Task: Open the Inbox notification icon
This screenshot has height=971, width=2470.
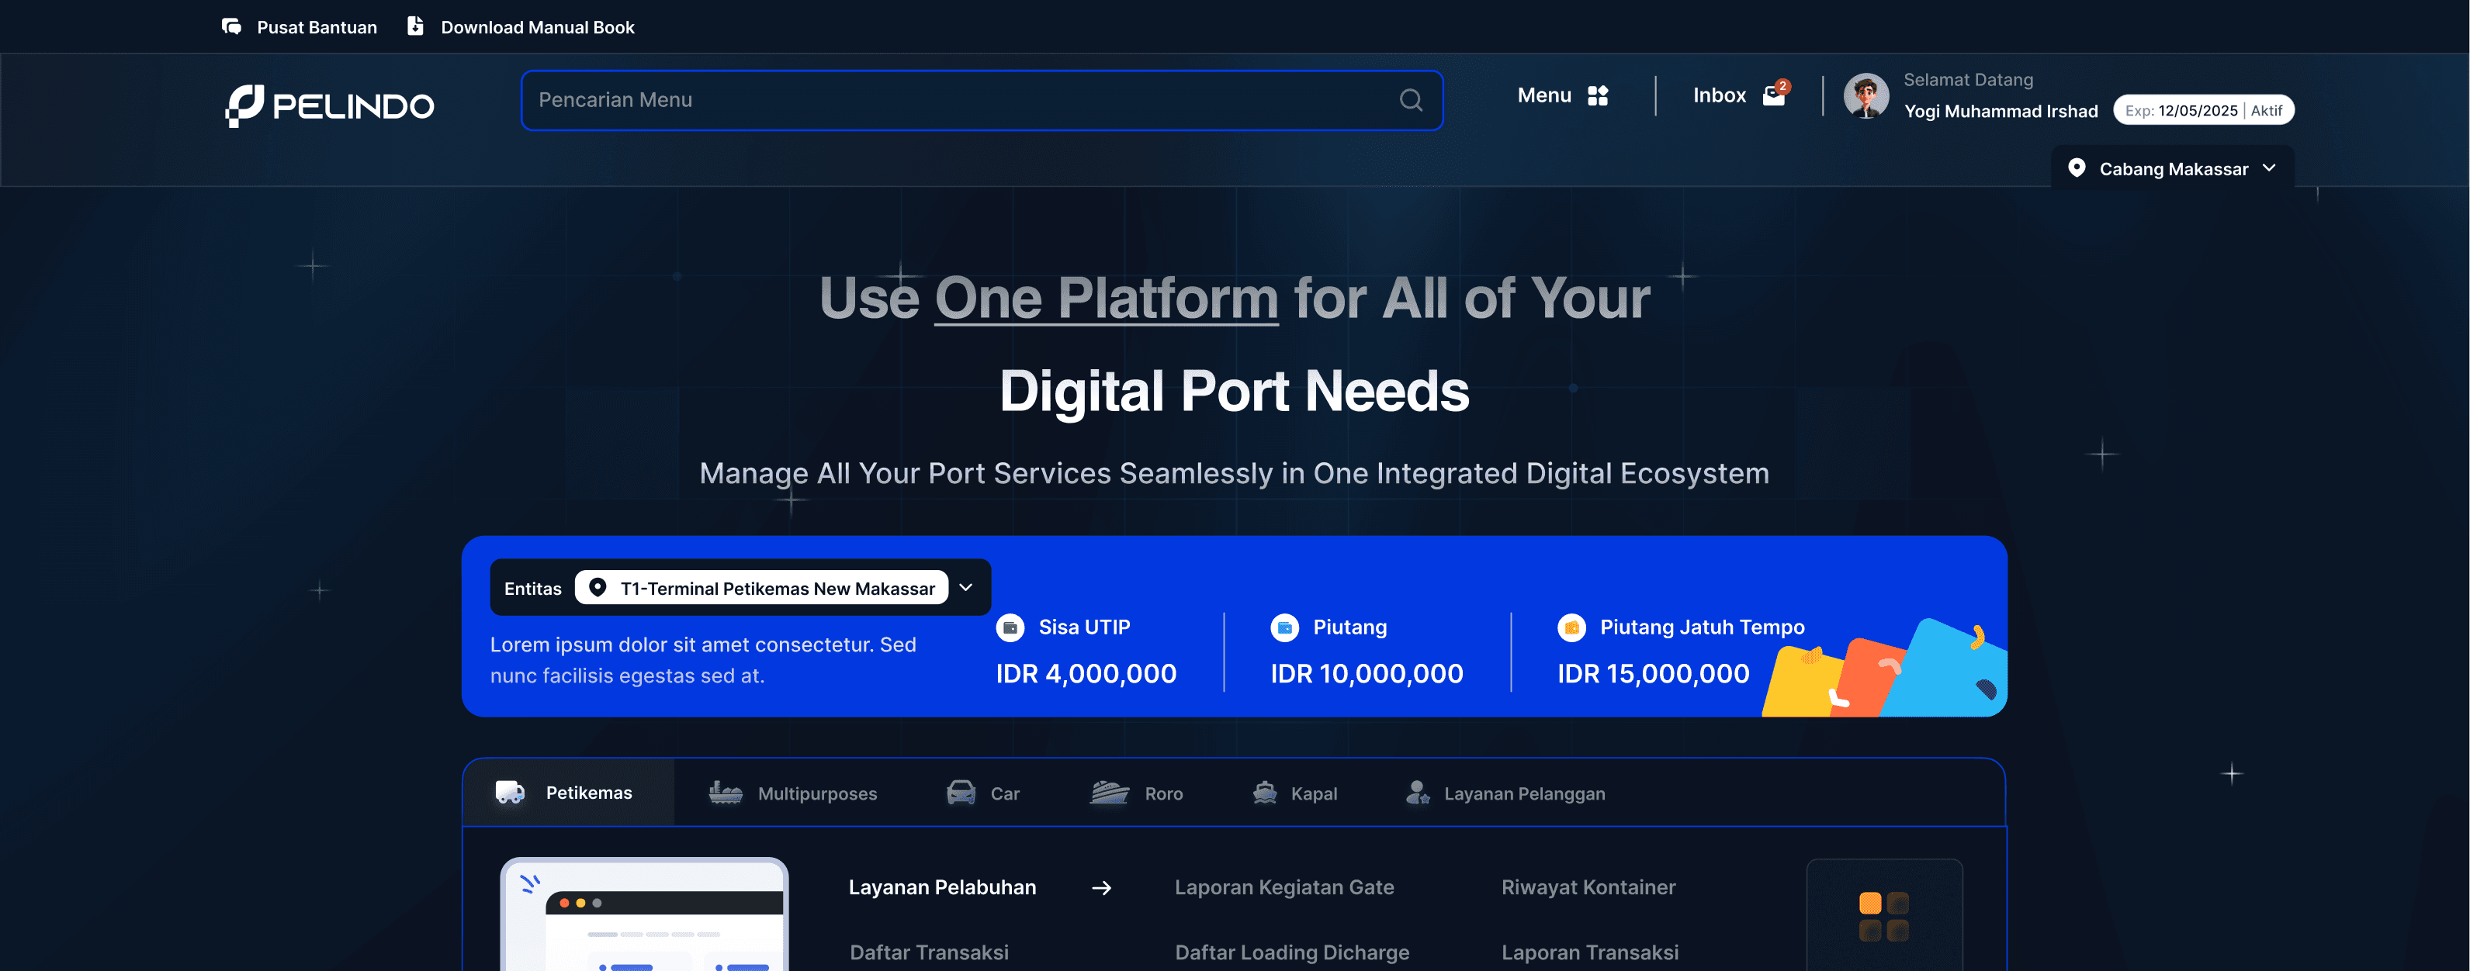Action: pyautogui.click(x=1775, y=94)
